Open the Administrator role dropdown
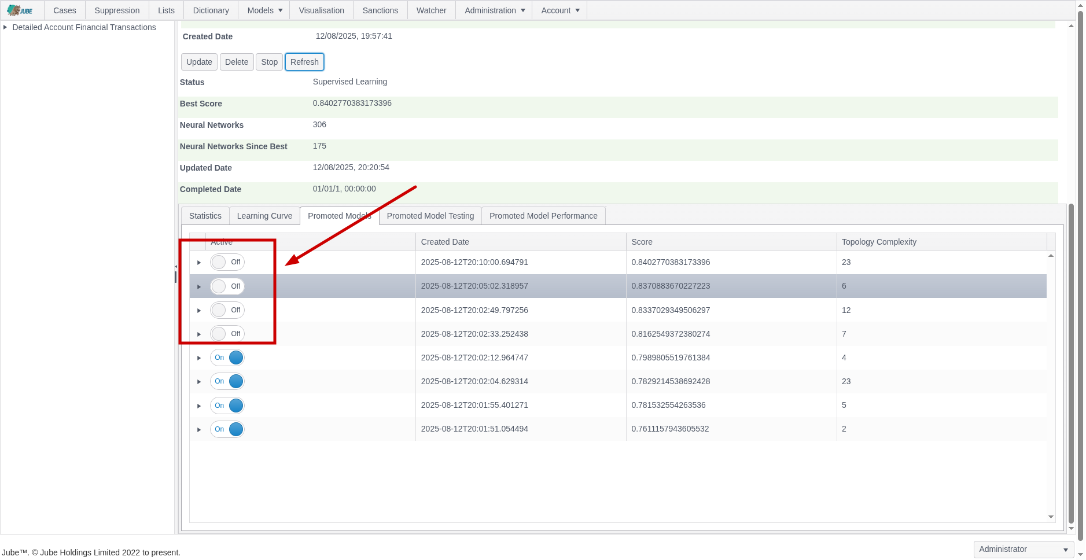This screenshot has width=1086, height=560. tap(1024, 549)
